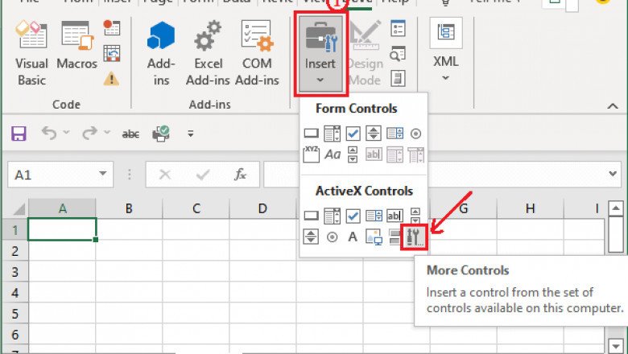Run the spelling check abc icon
This screenshot has width=628, height=354.
(x=130, y=134)
